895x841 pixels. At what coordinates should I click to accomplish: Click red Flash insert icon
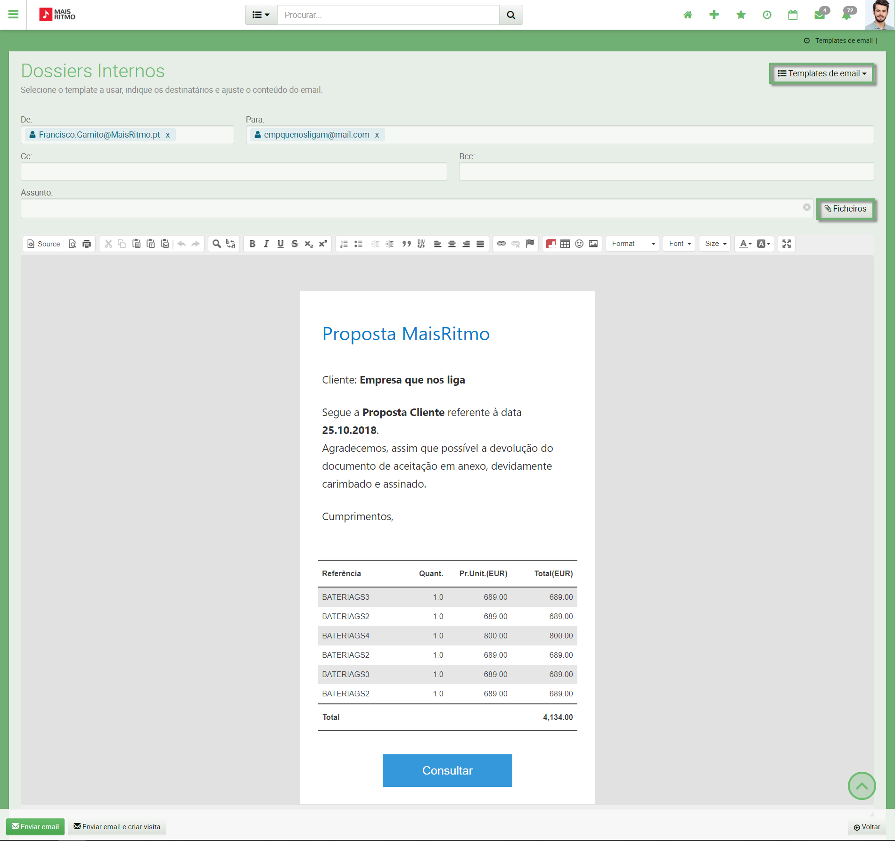[x=550, y=244]
